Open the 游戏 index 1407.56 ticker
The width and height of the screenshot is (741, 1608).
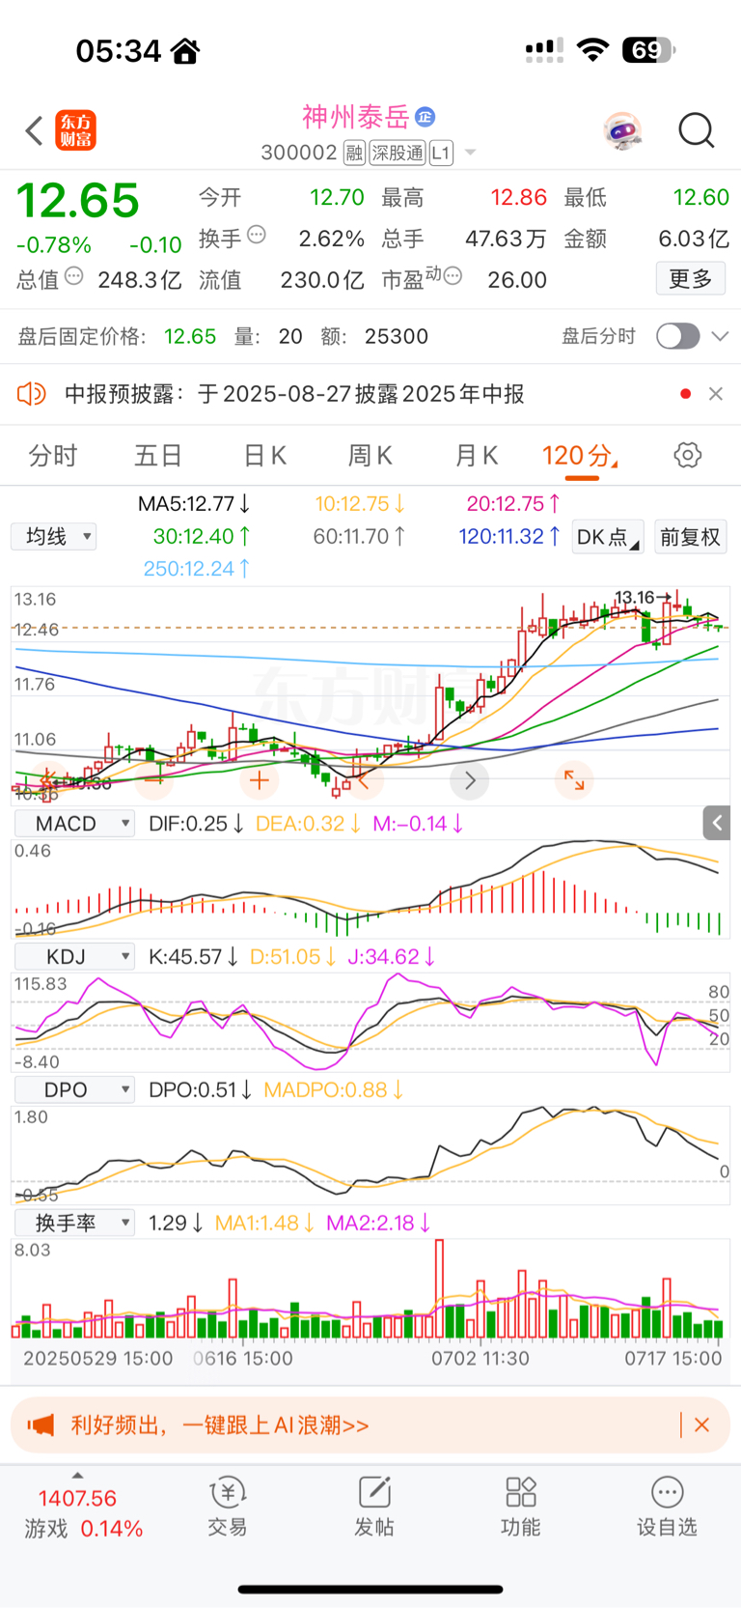pyautogui.click(x=81, y=1512)
